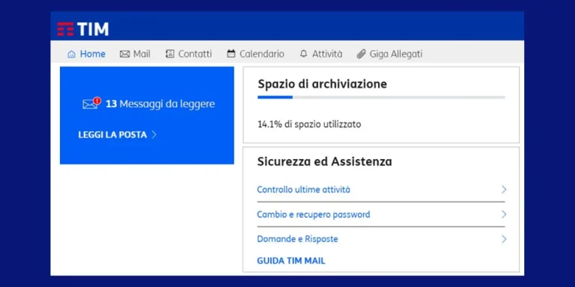Open Domande e Risposte link

[x=297, y=239]
